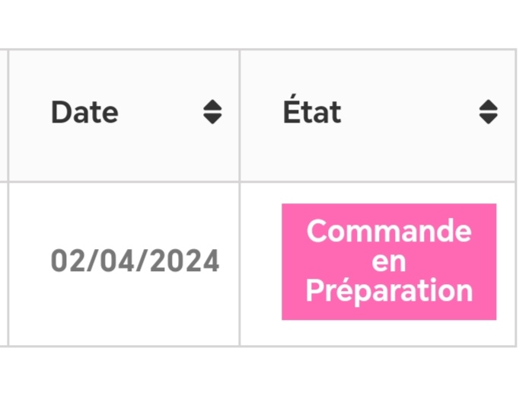The height and width of the screenshot is (393, 532).
Task: Sort État column ascending with up arrow
Action: 488,105
